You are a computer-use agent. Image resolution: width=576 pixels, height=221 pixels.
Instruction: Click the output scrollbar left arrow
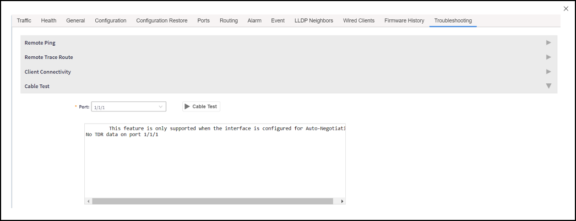coord(89,201)
